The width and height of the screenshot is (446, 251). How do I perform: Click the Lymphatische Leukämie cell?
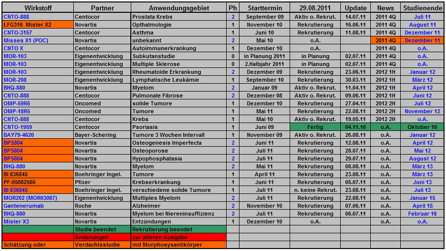point(179,80)
